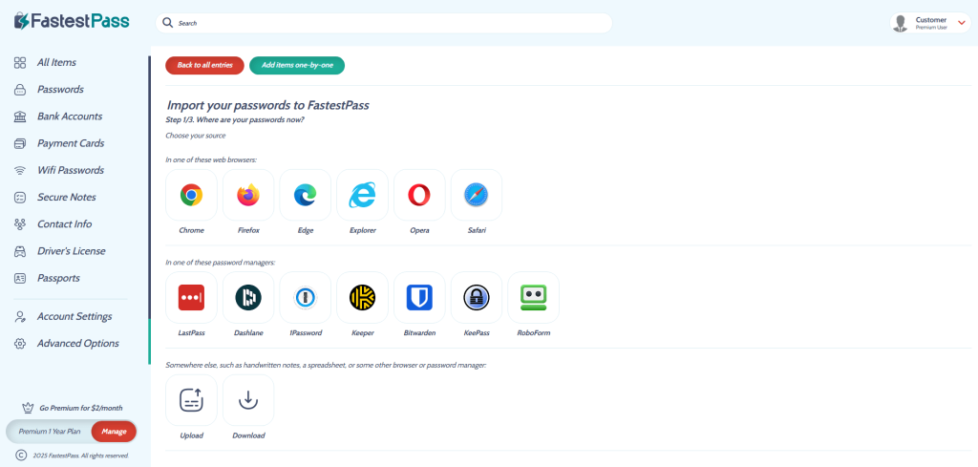Select the KeePass padlock icon
The height and width of the screenshot is (467, 978).
pyautogui.click(x=477, y=297)
